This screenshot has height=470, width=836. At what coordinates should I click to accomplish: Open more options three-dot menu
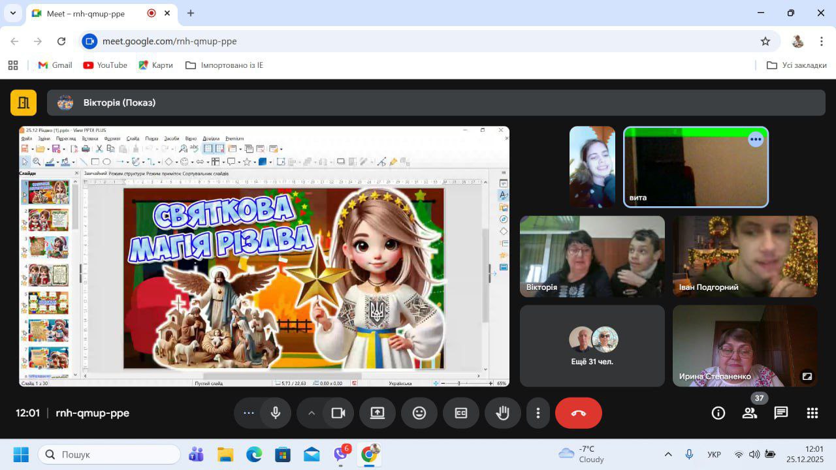click(538, 413)
